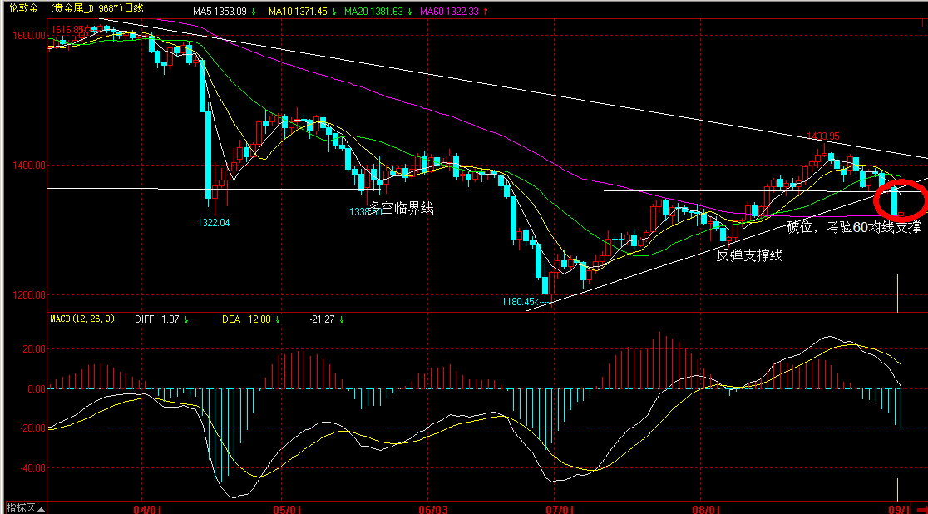Click the 1433.95 high price marker
The image size is (928, 514).
822,136
